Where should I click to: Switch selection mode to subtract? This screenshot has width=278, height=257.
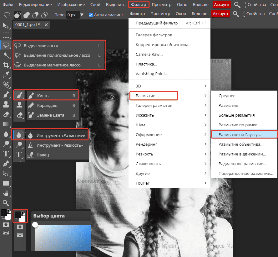coord(35,15)
